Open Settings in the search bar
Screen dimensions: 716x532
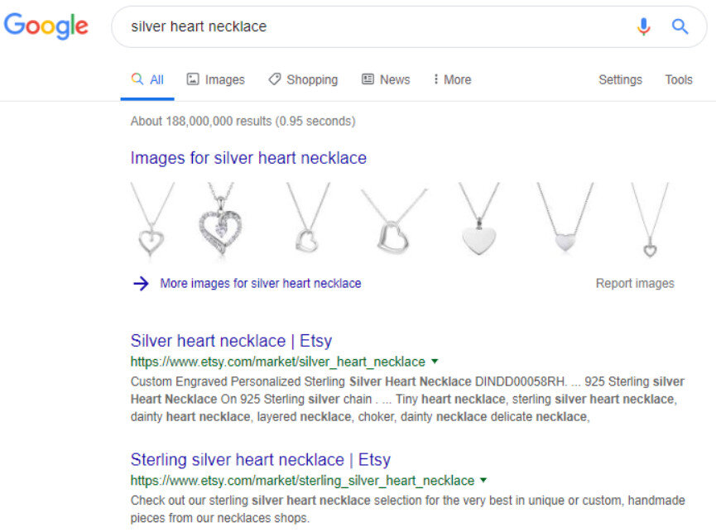point(620,79)
